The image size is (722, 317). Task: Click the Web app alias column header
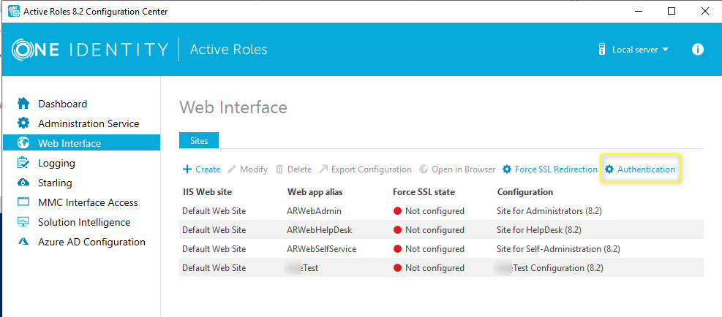315,192
